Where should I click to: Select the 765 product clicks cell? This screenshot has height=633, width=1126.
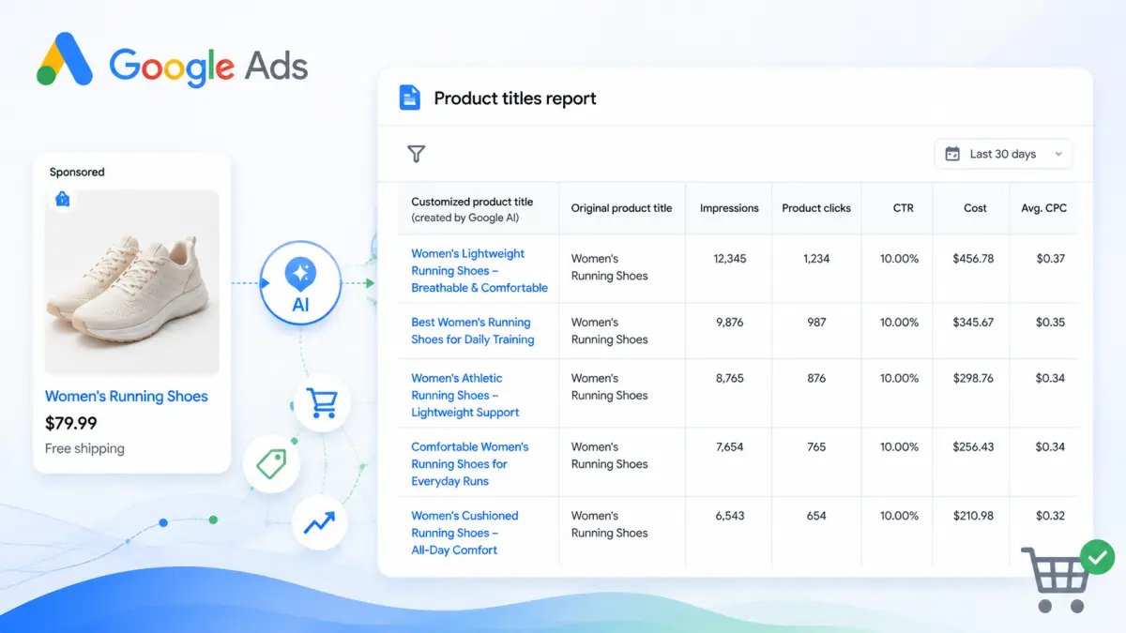click(x=816, y=446)
